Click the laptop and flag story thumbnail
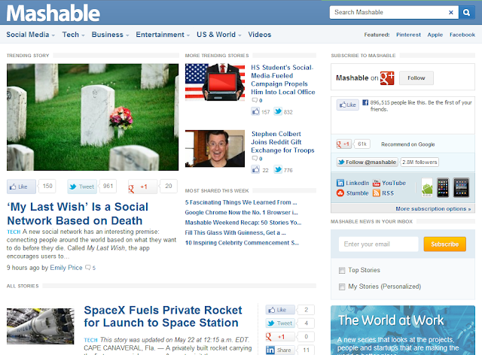 [215, 82]
